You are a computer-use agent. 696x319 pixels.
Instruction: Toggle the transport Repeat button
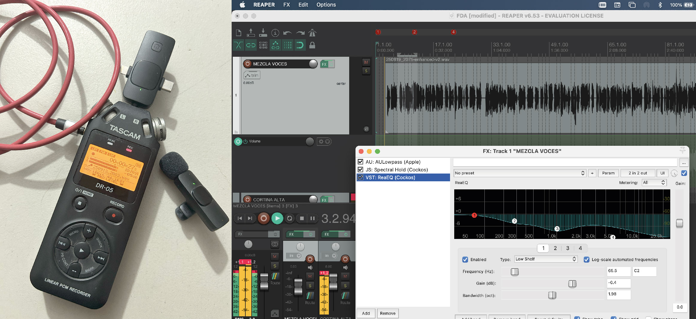point(290,218)
